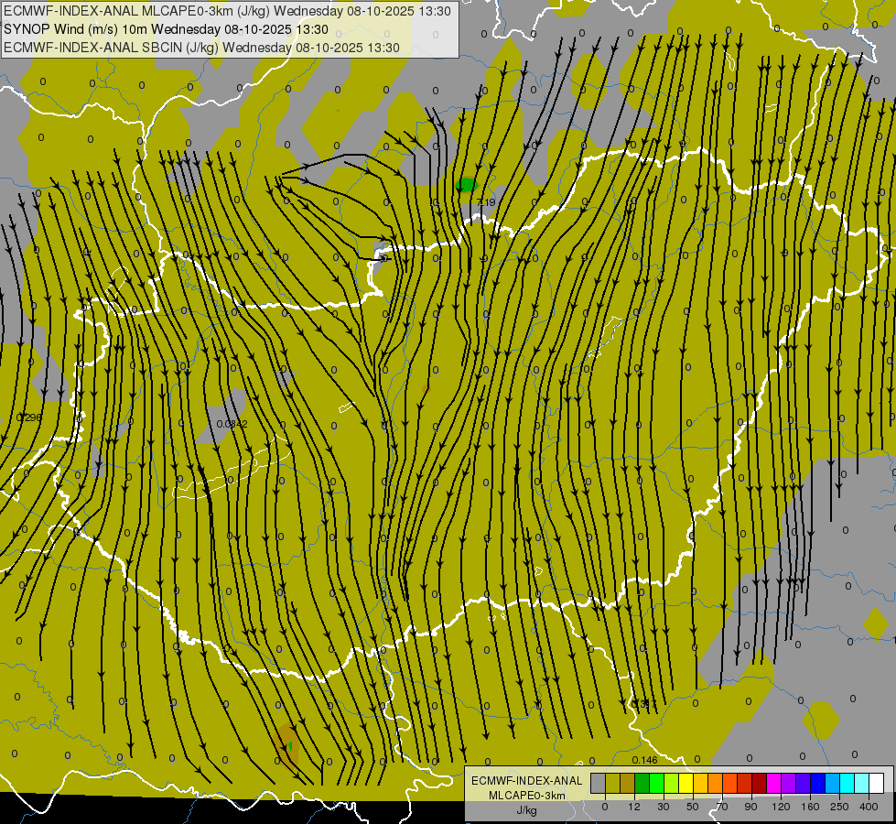Click the "0.296" value on the map
896x824 pixels.
pos(29,417)
